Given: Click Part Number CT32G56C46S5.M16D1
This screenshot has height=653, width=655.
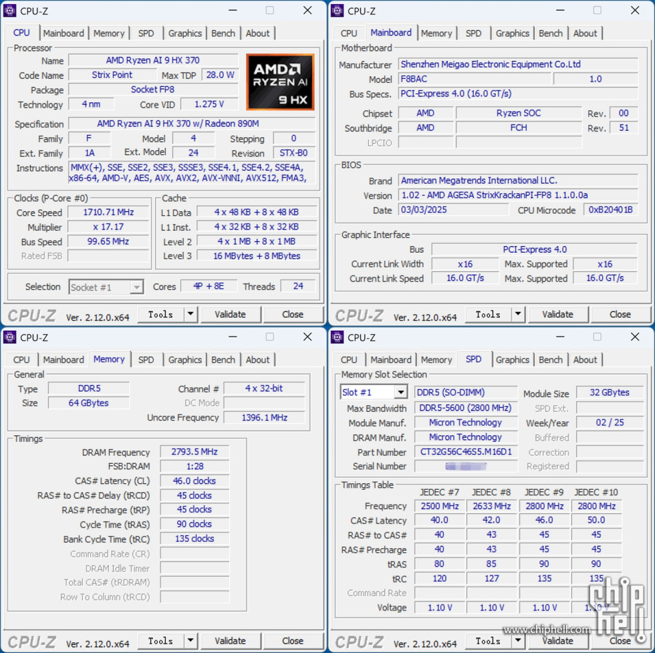Looking at the screenshot, I should pyautogui.click(x=466, y=452).
